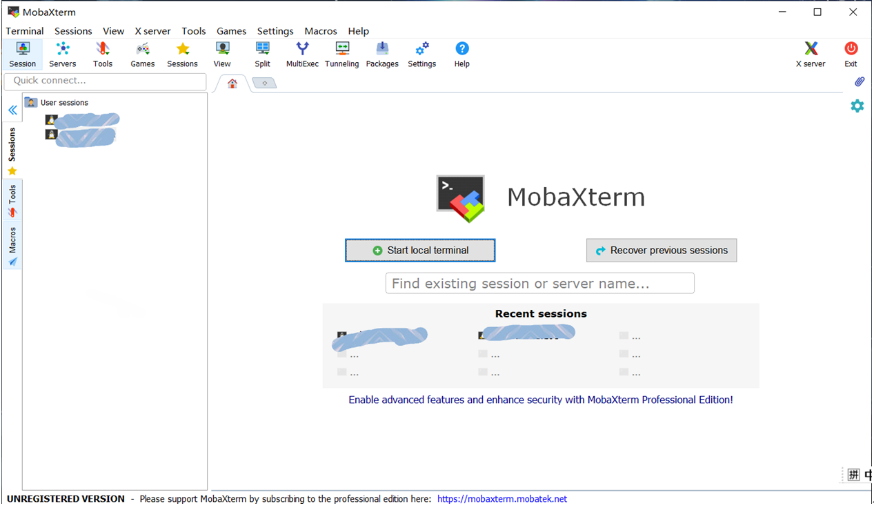
Task: Open the paperclip attachments panel icon
Action: pyautogui.click(x=860, y=81)
